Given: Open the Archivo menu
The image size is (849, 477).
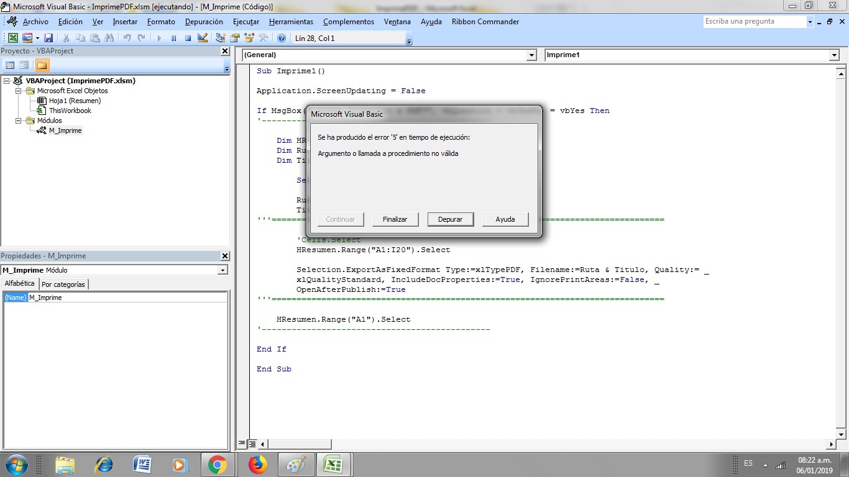Looking at the screenshot, I should [x=35, y=22].
